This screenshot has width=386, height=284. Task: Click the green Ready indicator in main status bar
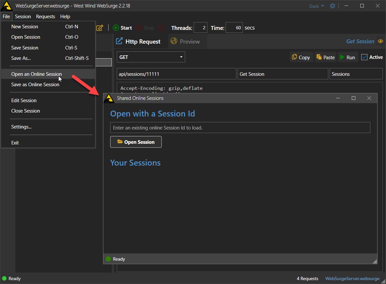pos(5,278)
